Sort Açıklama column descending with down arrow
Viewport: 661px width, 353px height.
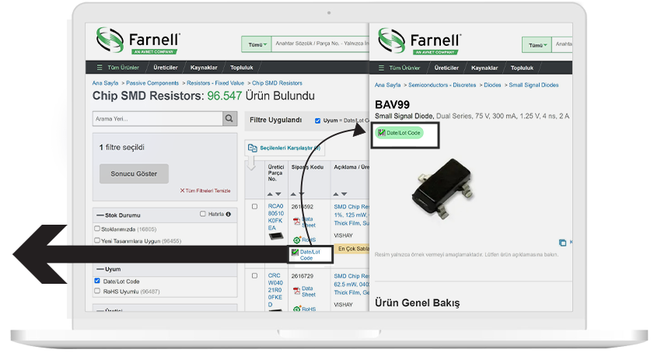(x=344, y=194)
